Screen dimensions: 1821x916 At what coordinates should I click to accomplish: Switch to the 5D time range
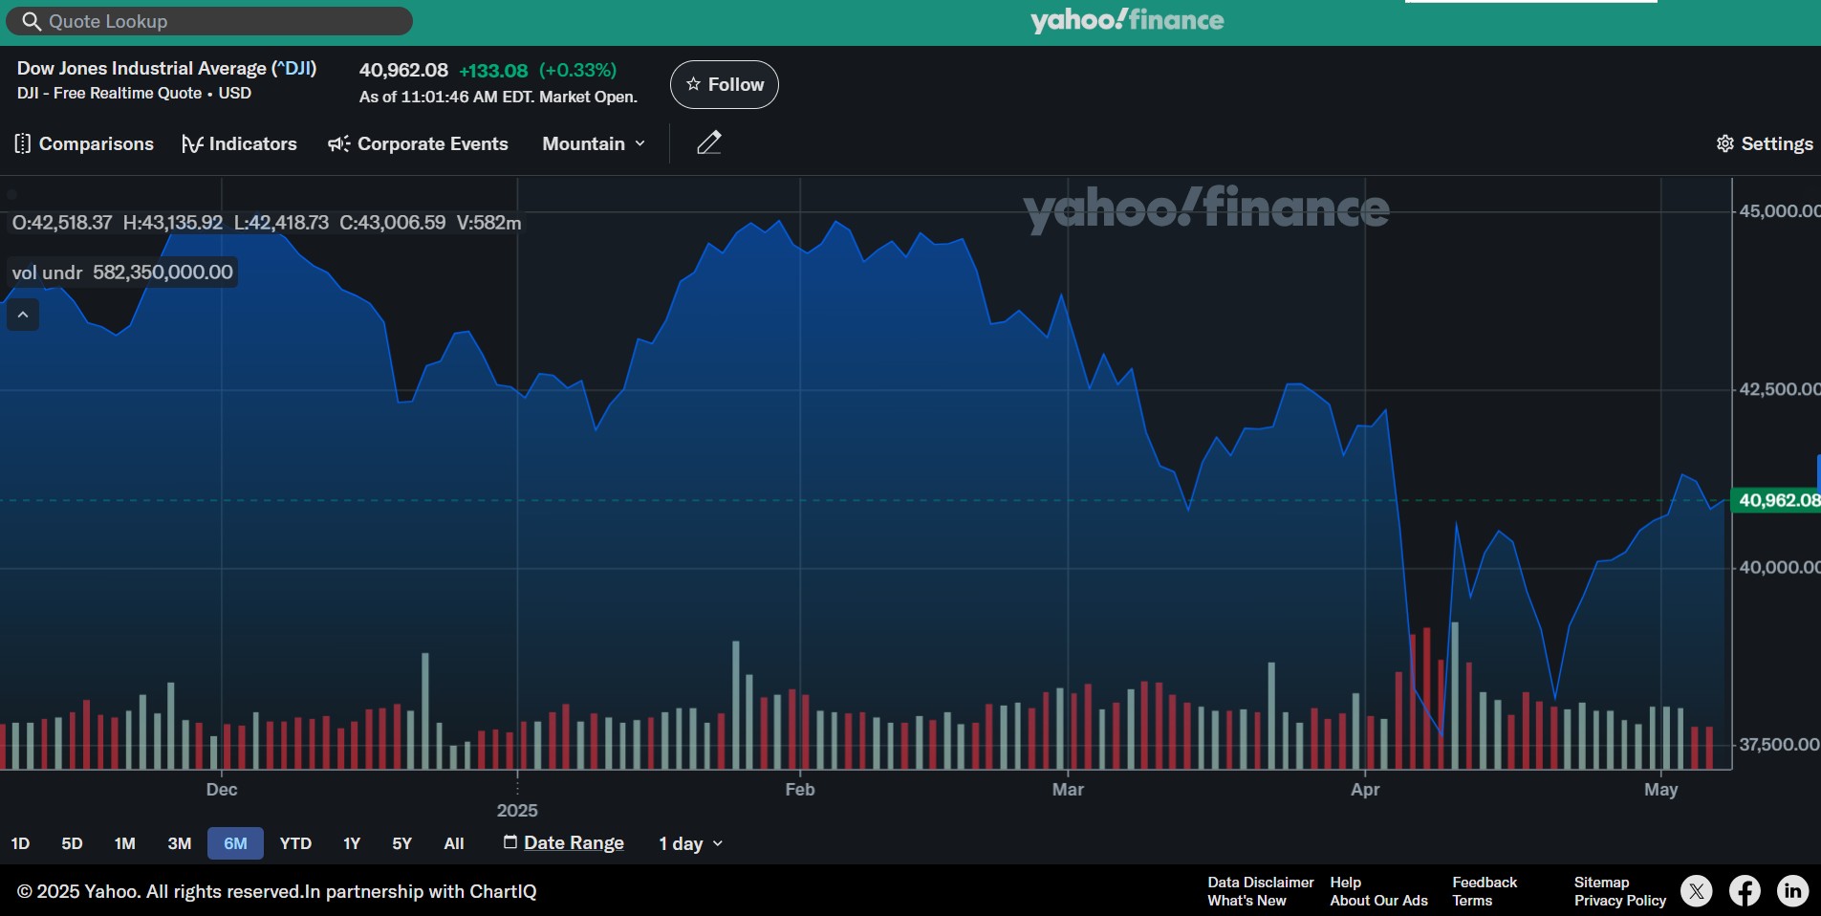pos(72,843)
